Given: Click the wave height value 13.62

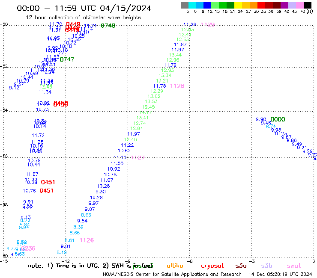Looking at the screenshot, I should pyautogui.click(x=154, y=96).
